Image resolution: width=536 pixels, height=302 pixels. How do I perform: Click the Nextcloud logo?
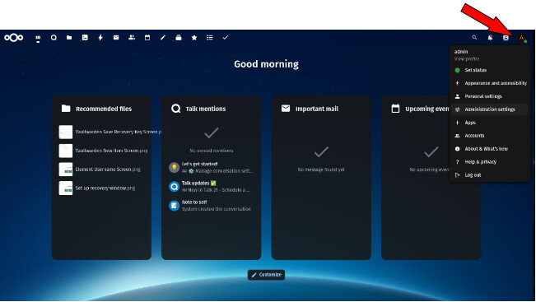[14, 38]
